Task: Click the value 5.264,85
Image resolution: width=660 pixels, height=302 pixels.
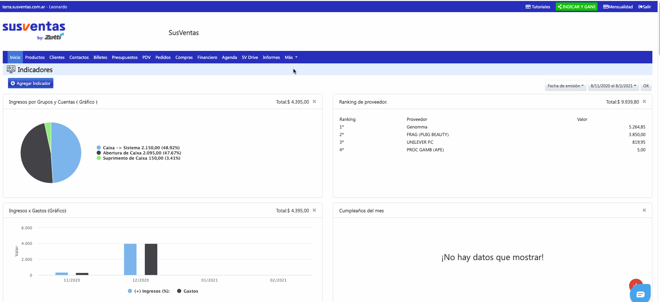Action: (x=637, y=127)
